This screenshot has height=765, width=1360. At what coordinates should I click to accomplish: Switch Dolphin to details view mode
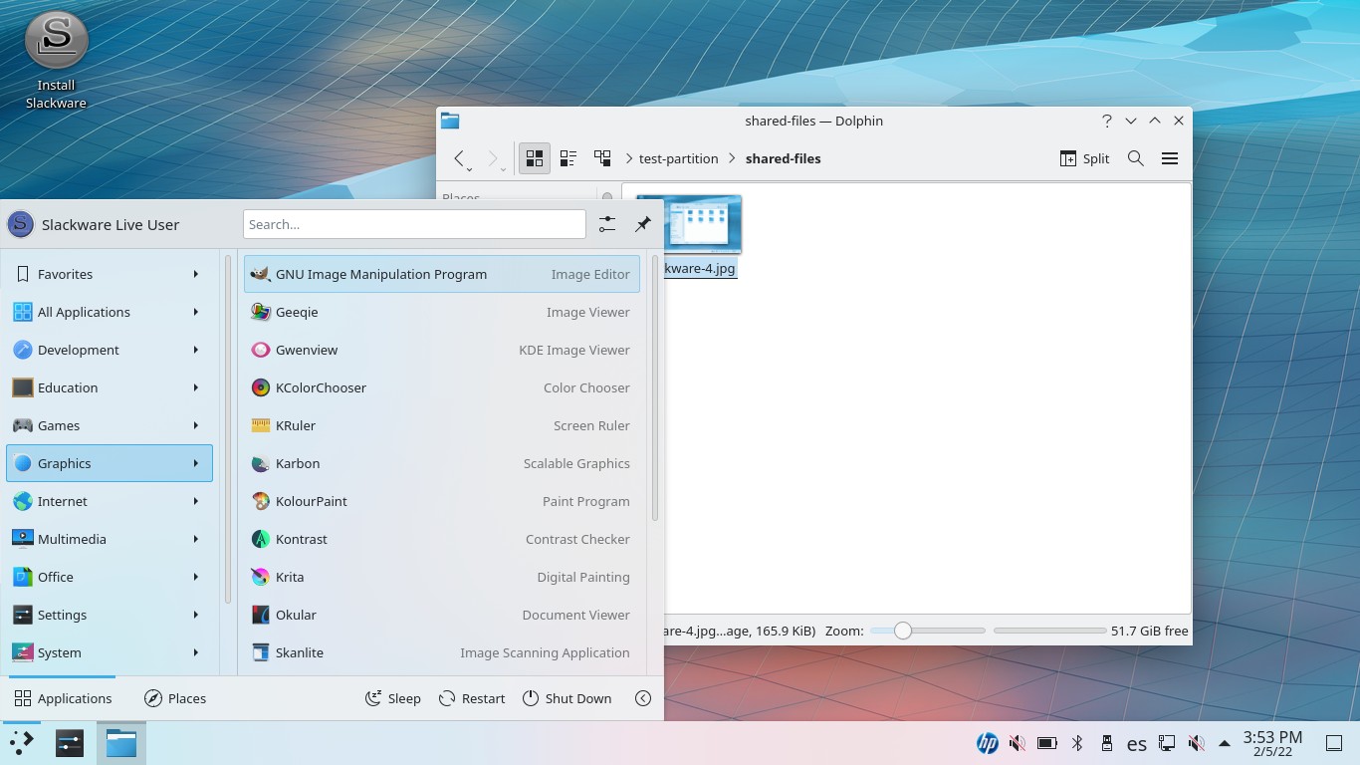[602, 158]
